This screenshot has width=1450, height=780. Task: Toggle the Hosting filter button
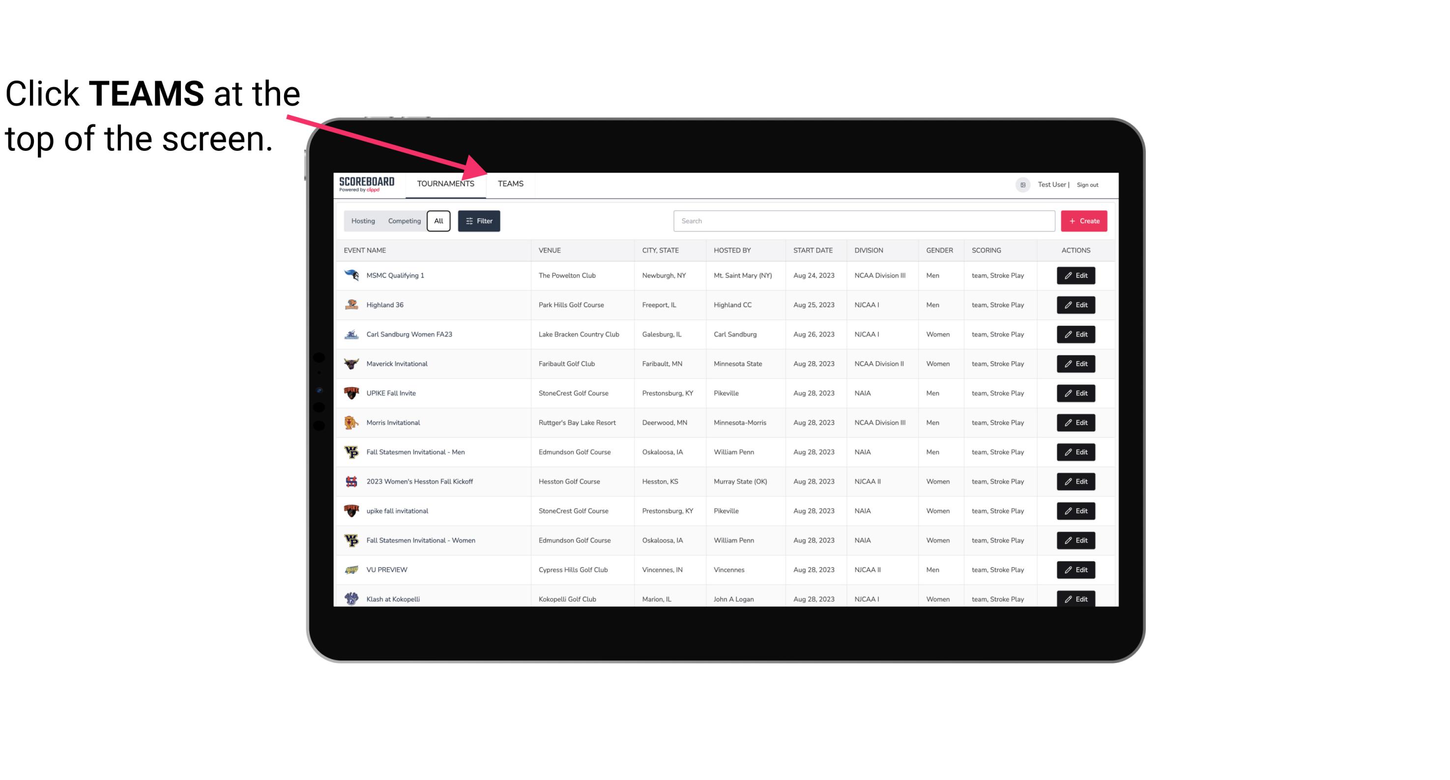tap(363, 221)
